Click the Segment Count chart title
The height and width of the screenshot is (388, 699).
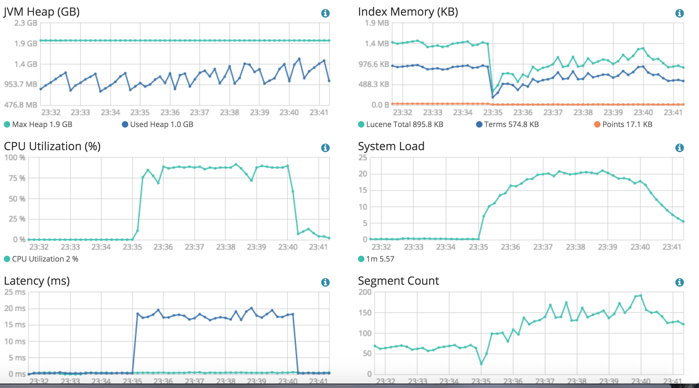[398, 281]
